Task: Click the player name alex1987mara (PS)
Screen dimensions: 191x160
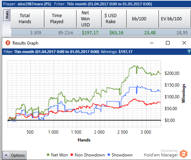Action: [x=34, y=4]
